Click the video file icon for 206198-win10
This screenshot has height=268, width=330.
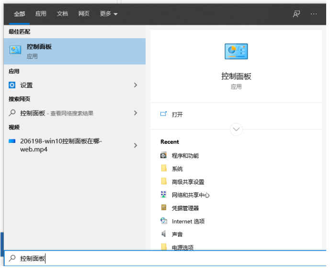[x=12, y=141]
